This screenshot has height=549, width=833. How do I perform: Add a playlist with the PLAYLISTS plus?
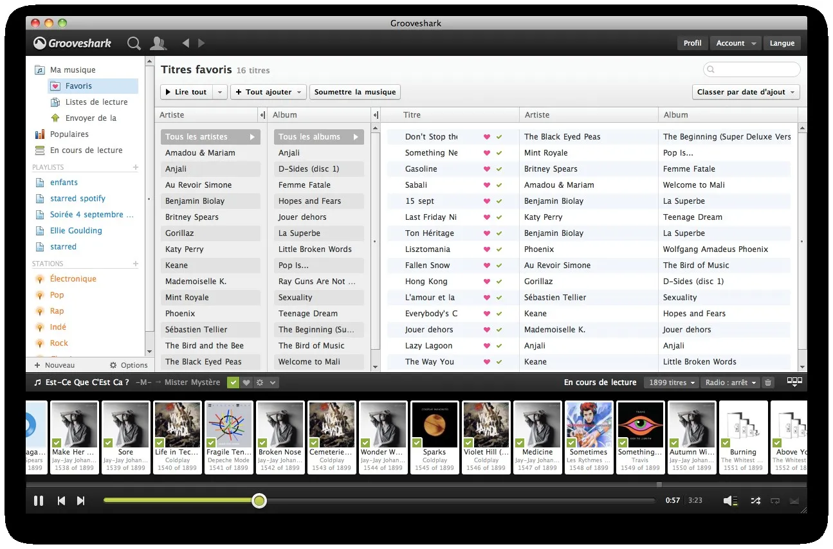(136, 167)
